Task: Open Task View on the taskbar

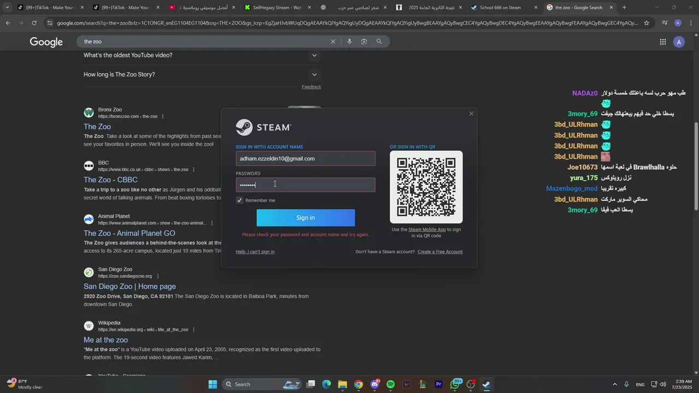Action: 311,384
